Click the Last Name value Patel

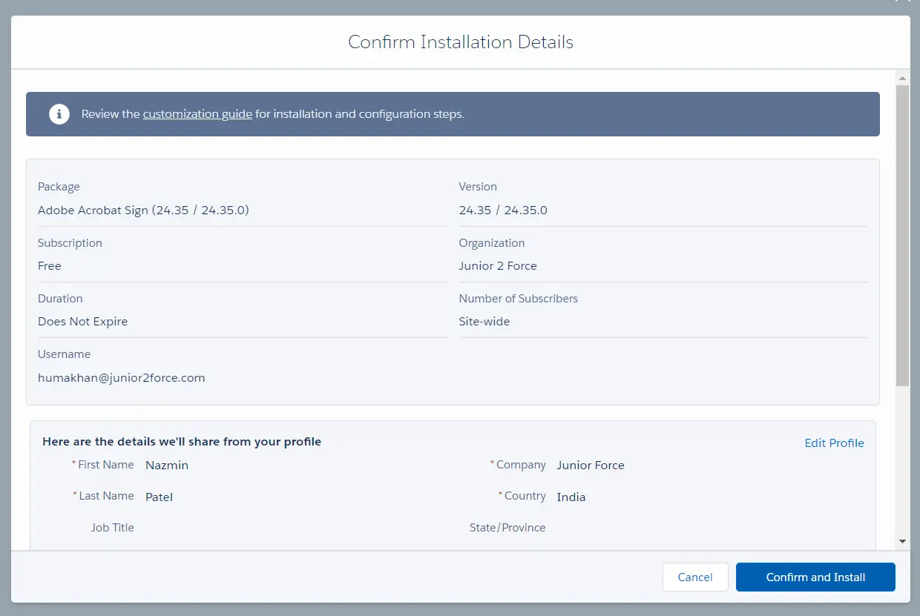pyautogui.click(x=160, y=497)
